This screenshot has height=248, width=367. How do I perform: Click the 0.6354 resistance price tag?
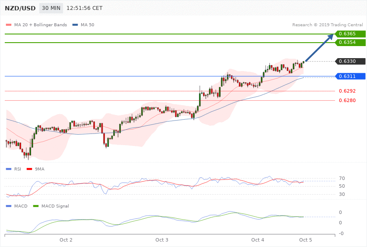click(x=351, y=43)
